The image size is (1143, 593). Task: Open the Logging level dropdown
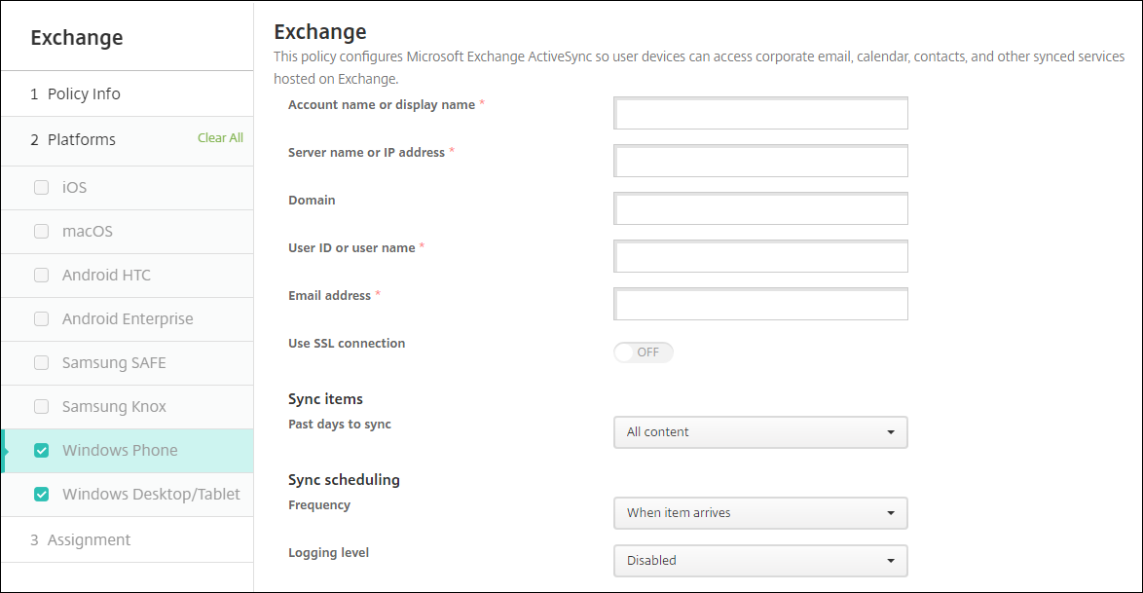tap(760, 561)
